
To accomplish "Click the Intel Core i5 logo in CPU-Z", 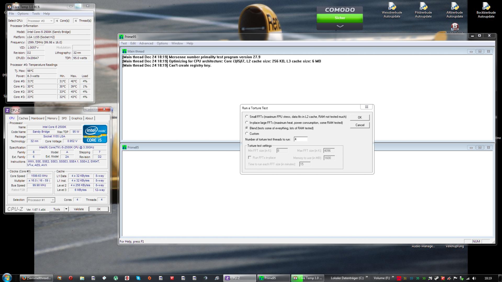I will coord(95,134).
